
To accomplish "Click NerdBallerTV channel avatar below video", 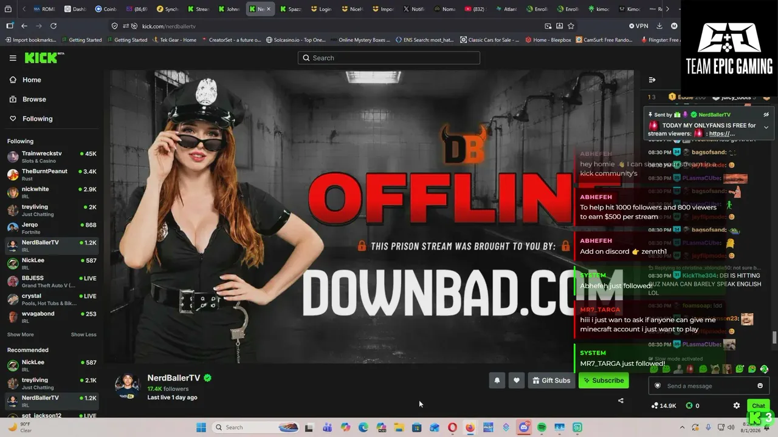I will pyautogui.click(x=127, y=386).
